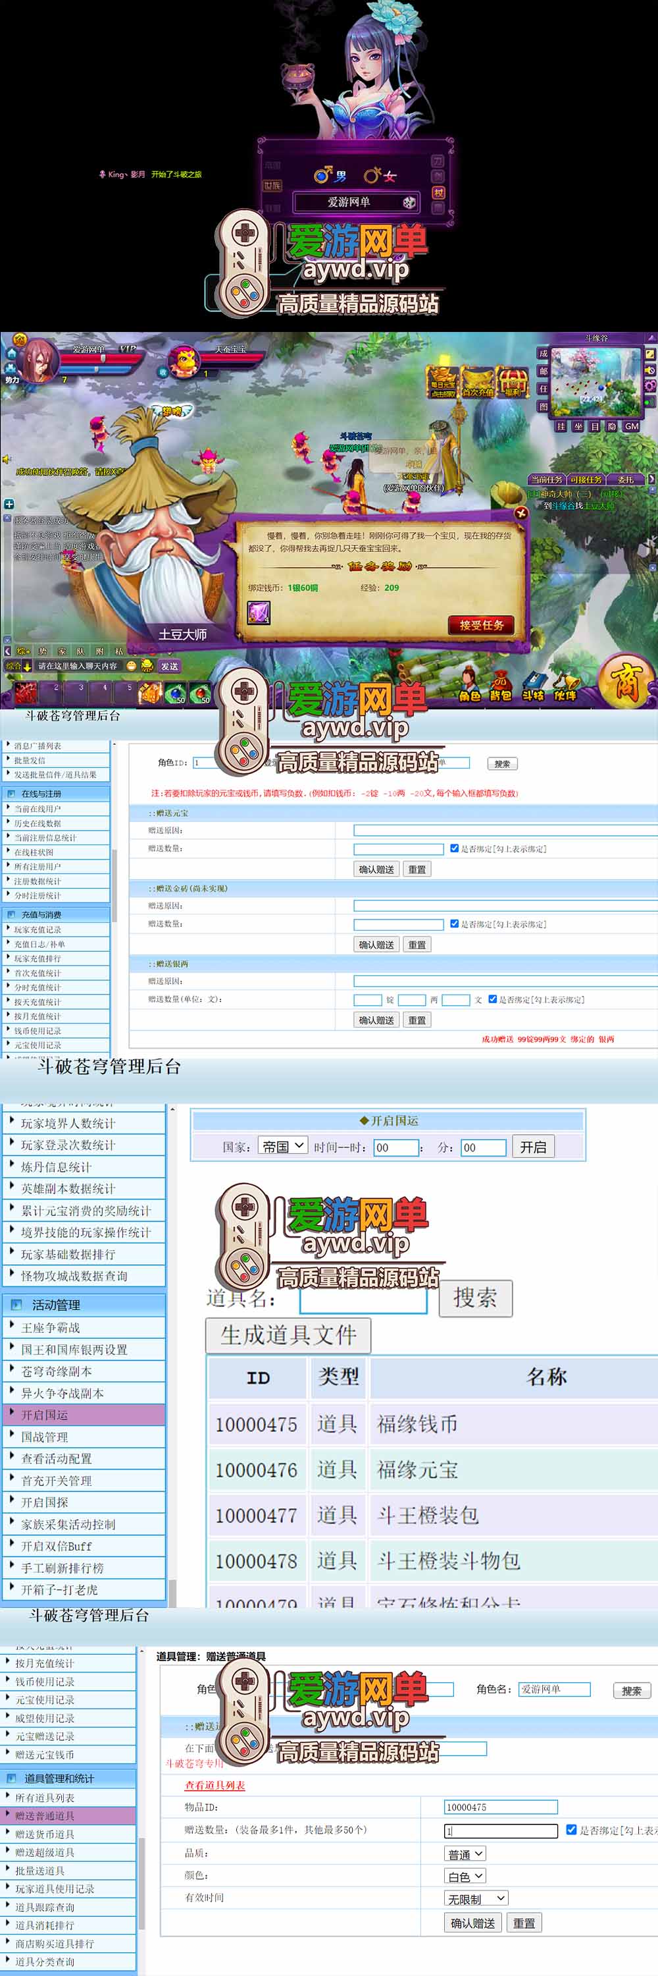The width and height of the screenshot is (658, 1976).
Task: Click the red skill slot icon in hotbar
Action: click(x=26, y=694)
